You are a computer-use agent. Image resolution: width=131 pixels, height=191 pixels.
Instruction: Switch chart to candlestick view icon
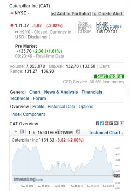point(16,131)
